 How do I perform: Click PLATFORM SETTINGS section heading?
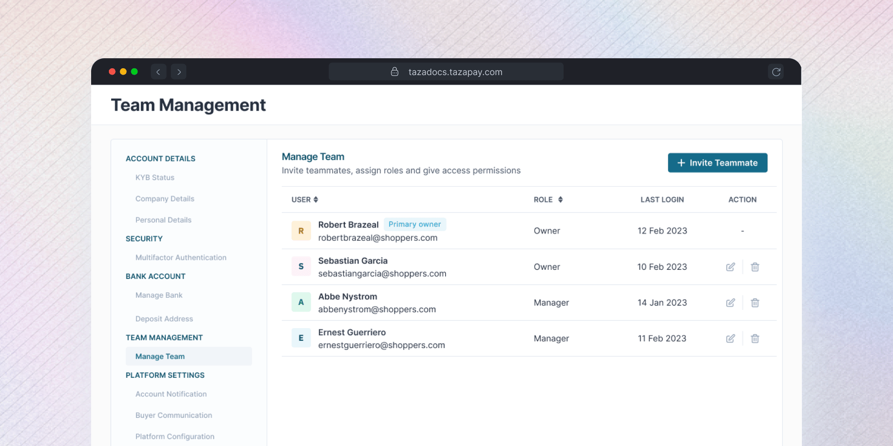(x=165, y=375)
